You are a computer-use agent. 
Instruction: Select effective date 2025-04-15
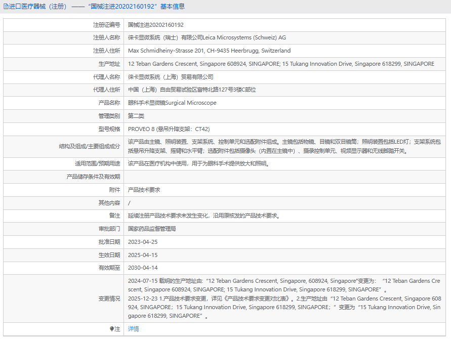143,255
